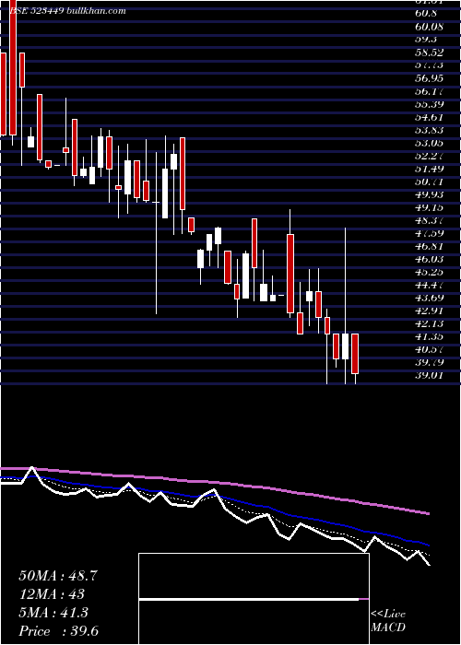The image size is (461, 645).
Task: Click the 56.17 price axis value
Action: [429, 91]
